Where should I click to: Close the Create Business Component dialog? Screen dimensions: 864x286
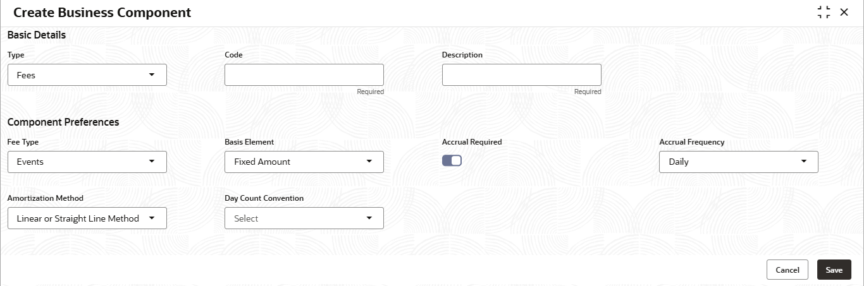(844, 12)
